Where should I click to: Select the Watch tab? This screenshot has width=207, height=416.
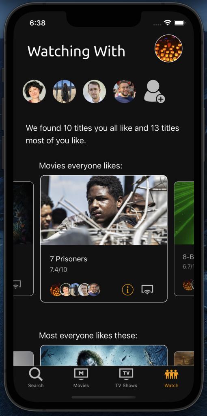tap(171, 378)
